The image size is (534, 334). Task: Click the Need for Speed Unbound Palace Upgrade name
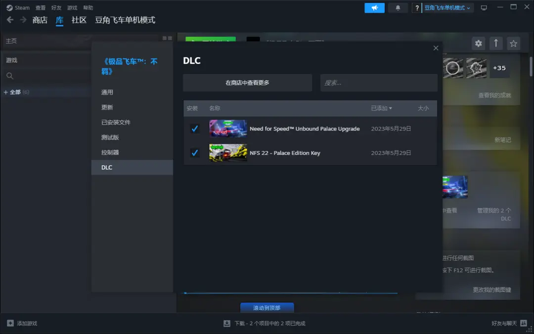pos(305,129)
